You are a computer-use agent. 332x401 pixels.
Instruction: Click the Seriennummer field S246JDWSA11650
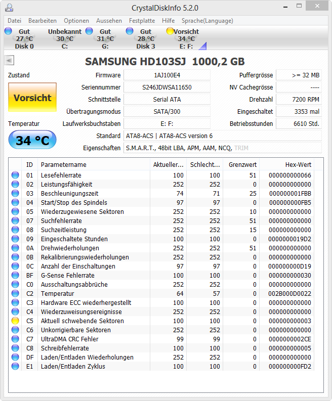(167, 87)
